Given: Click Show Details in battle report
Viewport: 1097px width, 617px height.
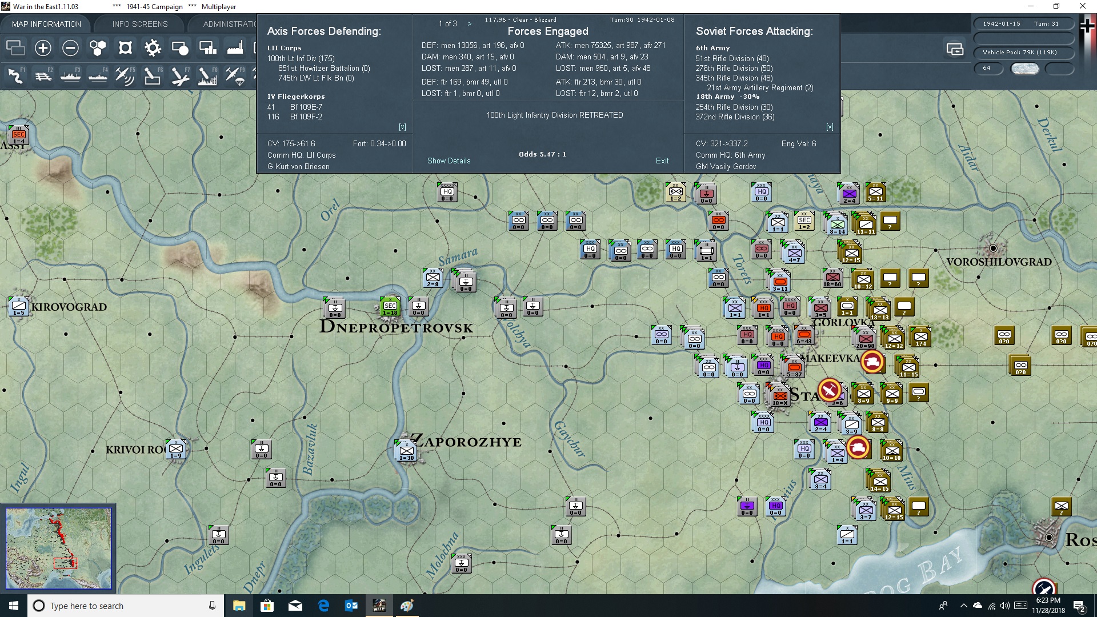Looking at the screenshot, I should [x=449, y=161].
